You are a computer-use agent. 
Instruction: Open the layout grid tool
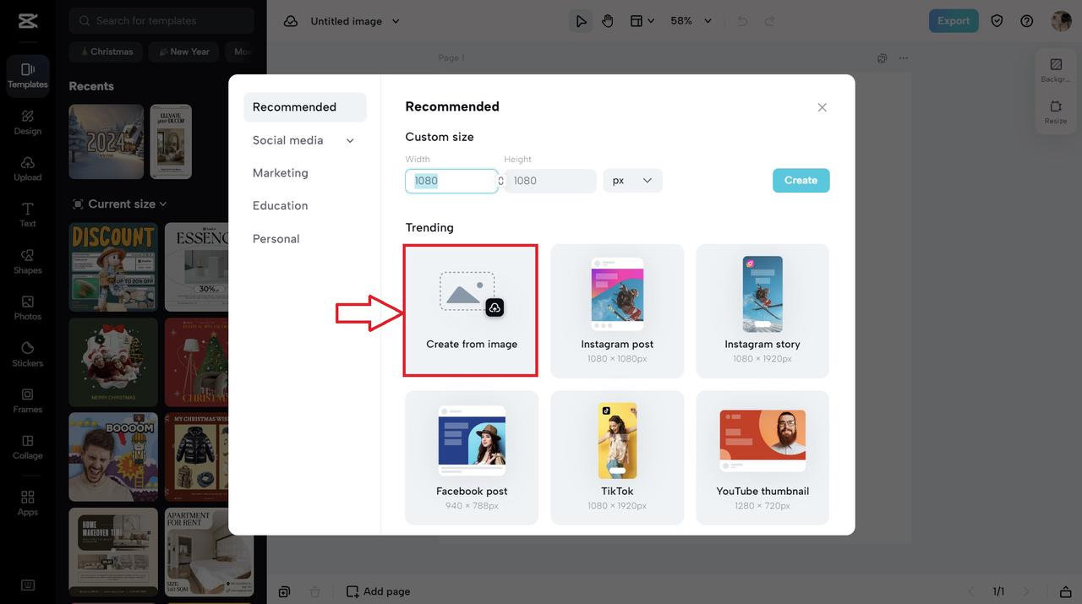pos(642,21)
